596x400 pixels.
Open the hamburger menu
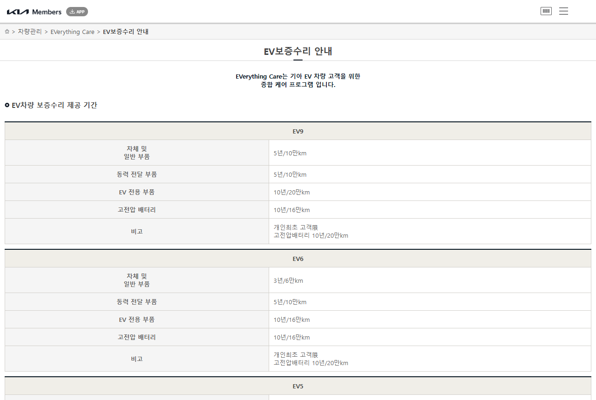563,11
